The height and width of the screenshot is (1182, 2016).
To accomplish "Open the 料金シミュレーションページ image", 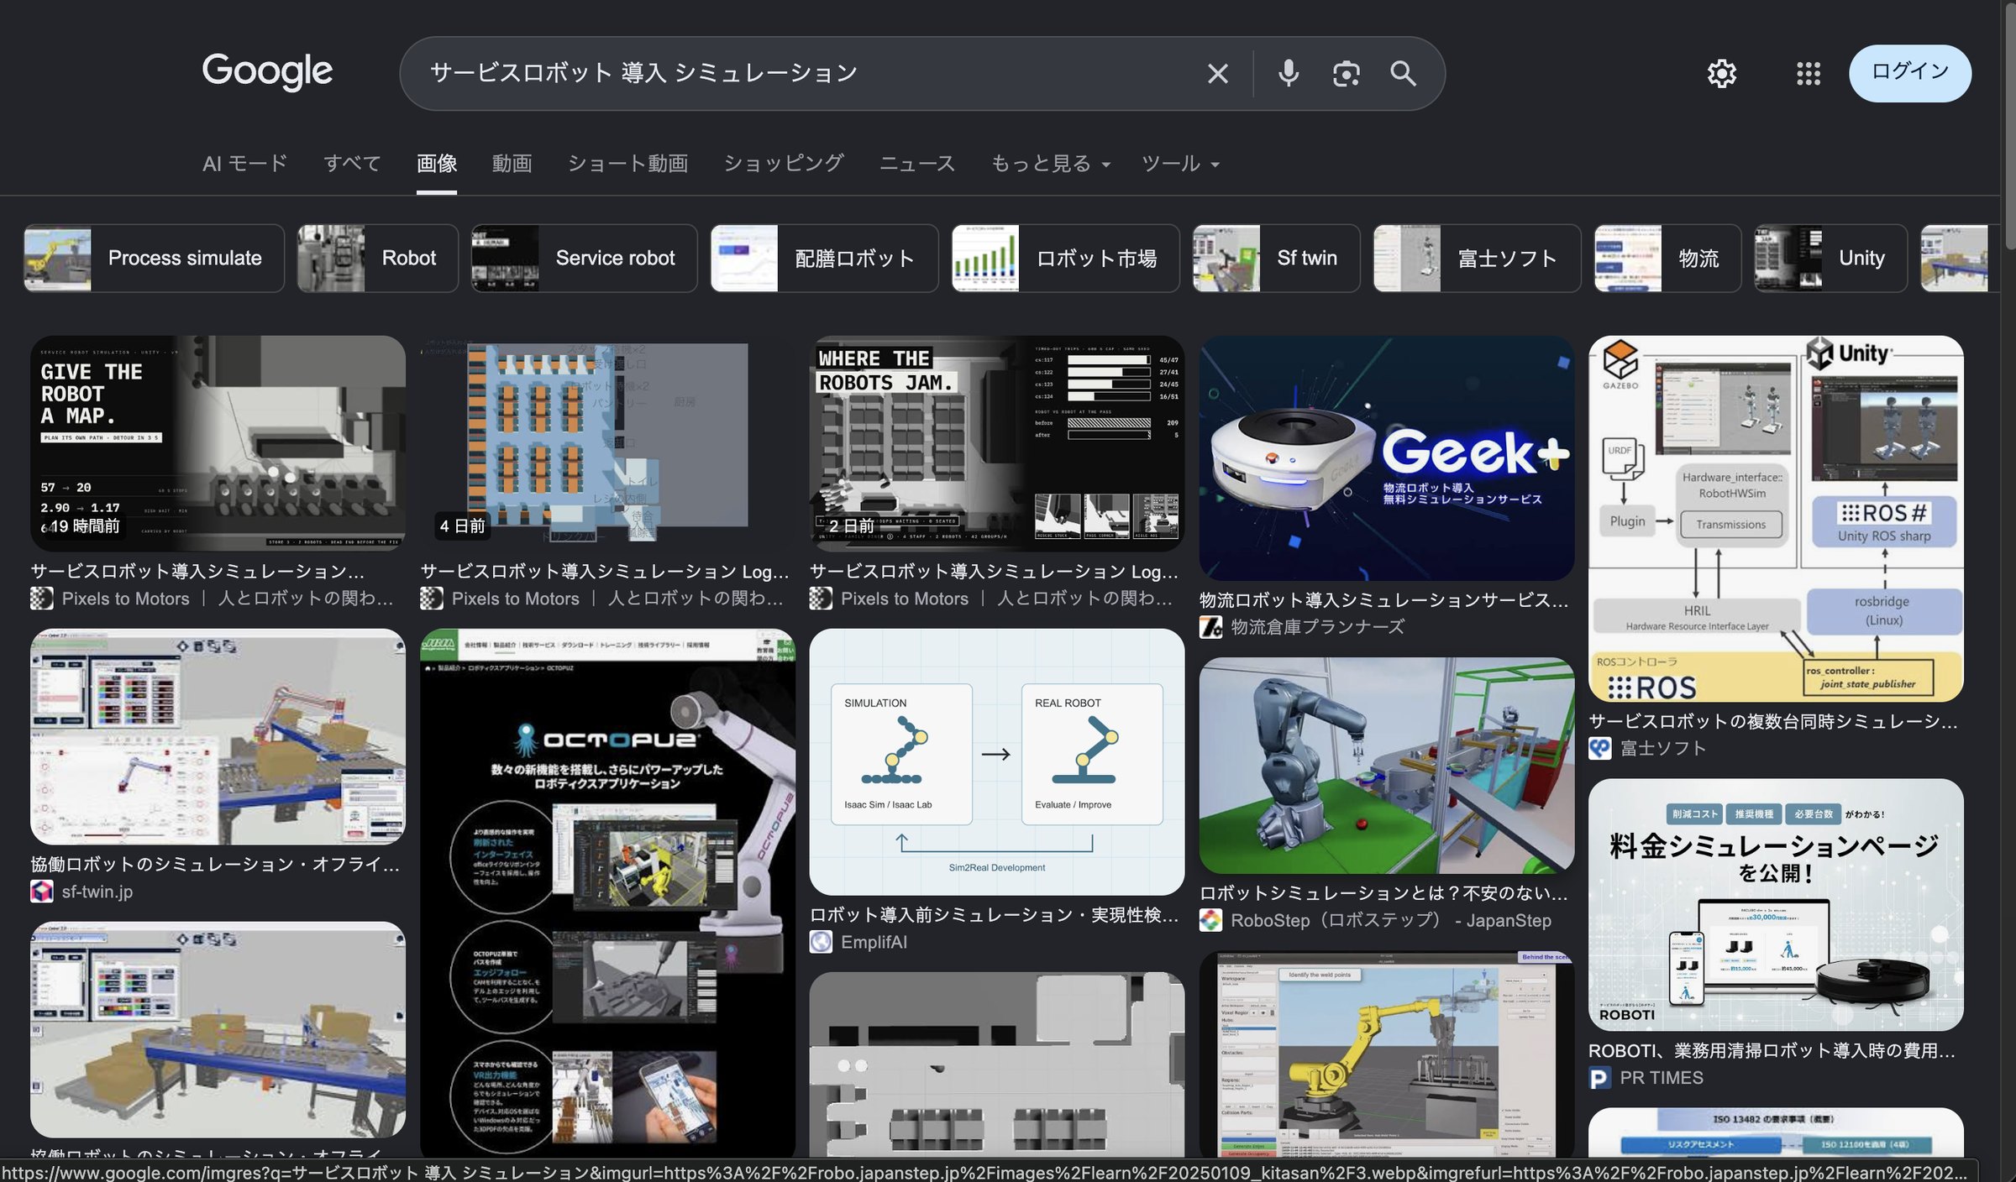I will (1776, 904).
